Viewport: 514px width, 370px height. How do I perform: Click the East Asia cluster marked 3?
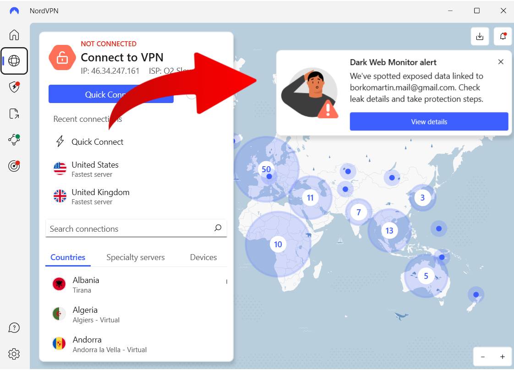[422, 198]
